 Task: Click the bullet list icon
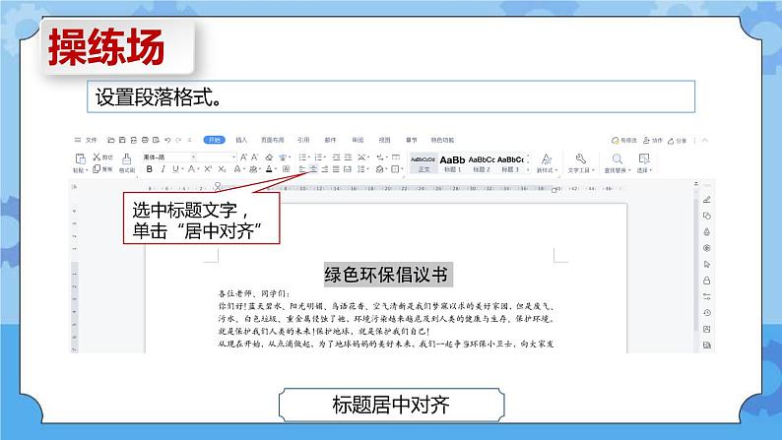click(302, 157)
